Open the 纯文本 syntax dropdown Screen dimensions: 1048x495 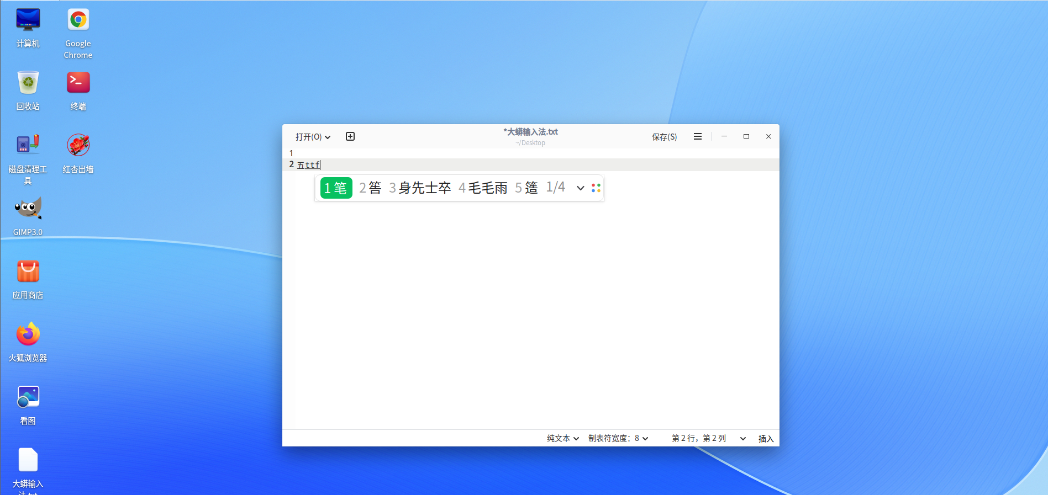563,438
